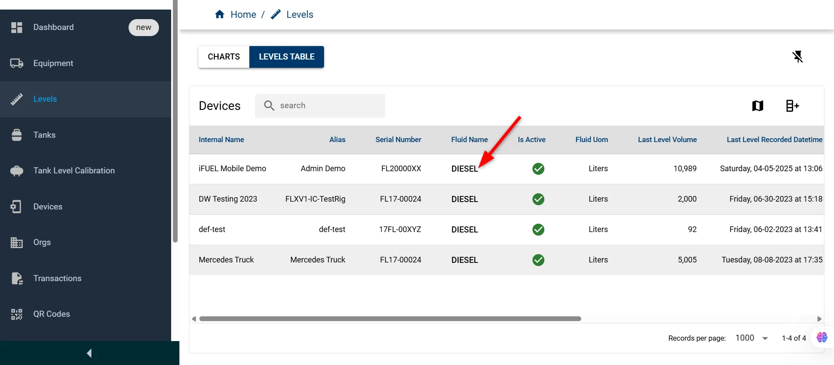The image size is (834, 365).
Task: Click the table scroll right arrow
Action: pyautogui.click(x=819, y=319)
